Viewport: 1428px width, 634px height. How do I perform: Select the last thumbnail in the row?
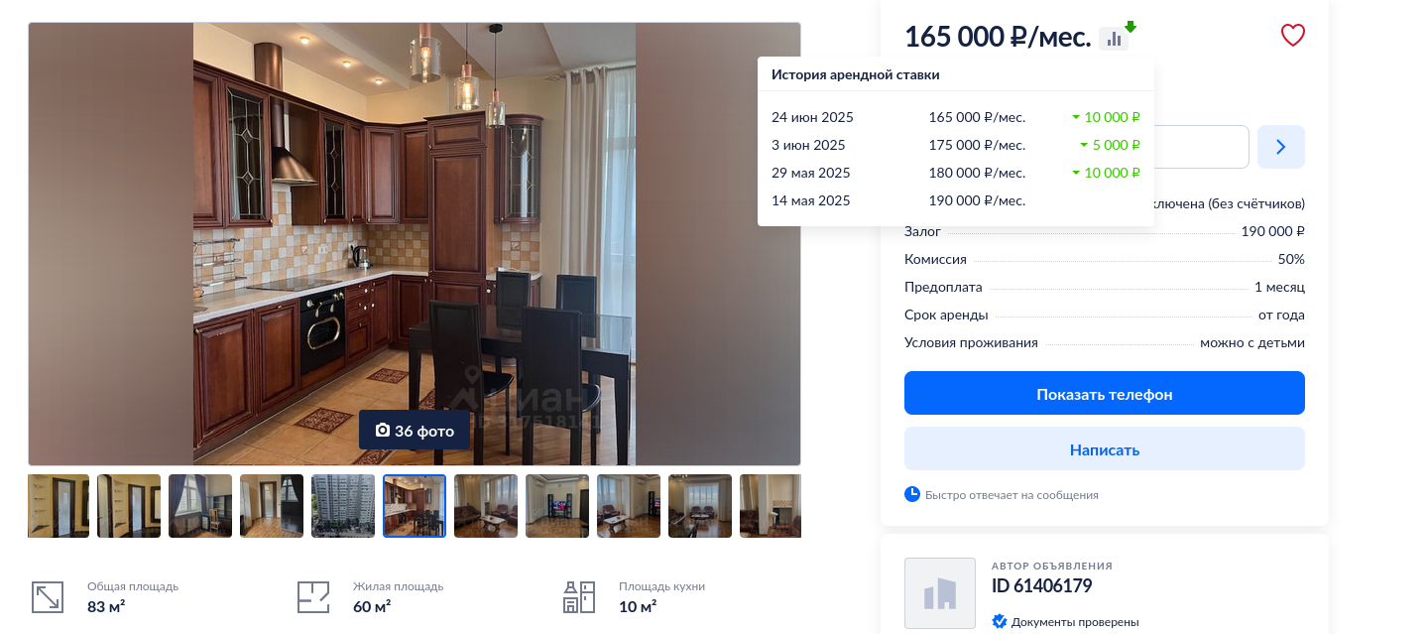pos(771,506)
